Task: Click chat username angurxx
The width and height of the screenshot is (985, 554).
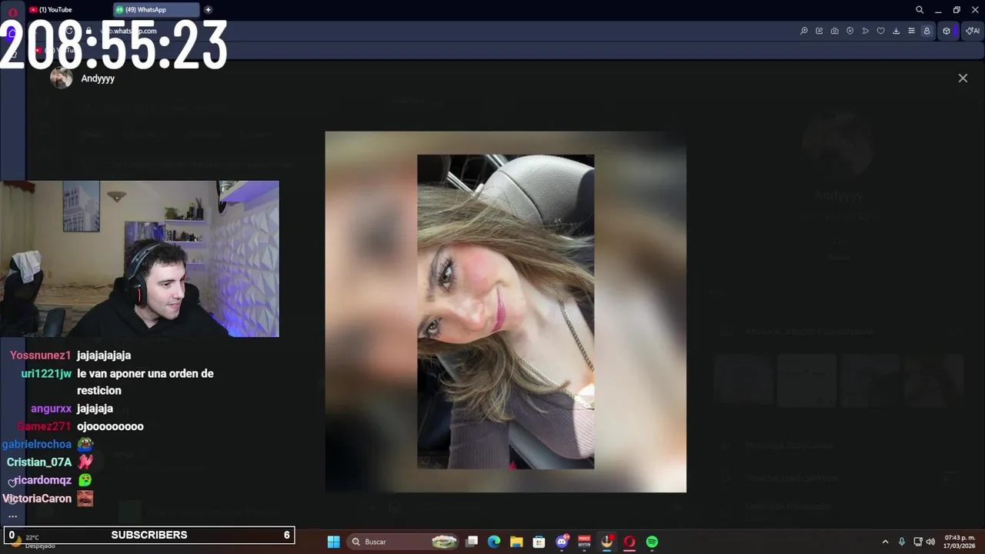Action: coord(51,409)
